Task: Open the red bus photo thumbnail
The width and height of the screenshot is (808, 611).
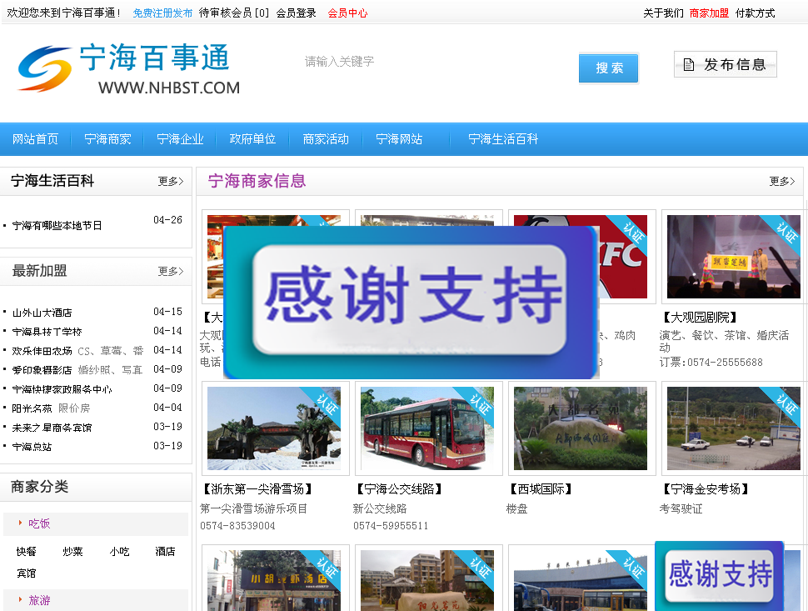Action: coord(427,428)
